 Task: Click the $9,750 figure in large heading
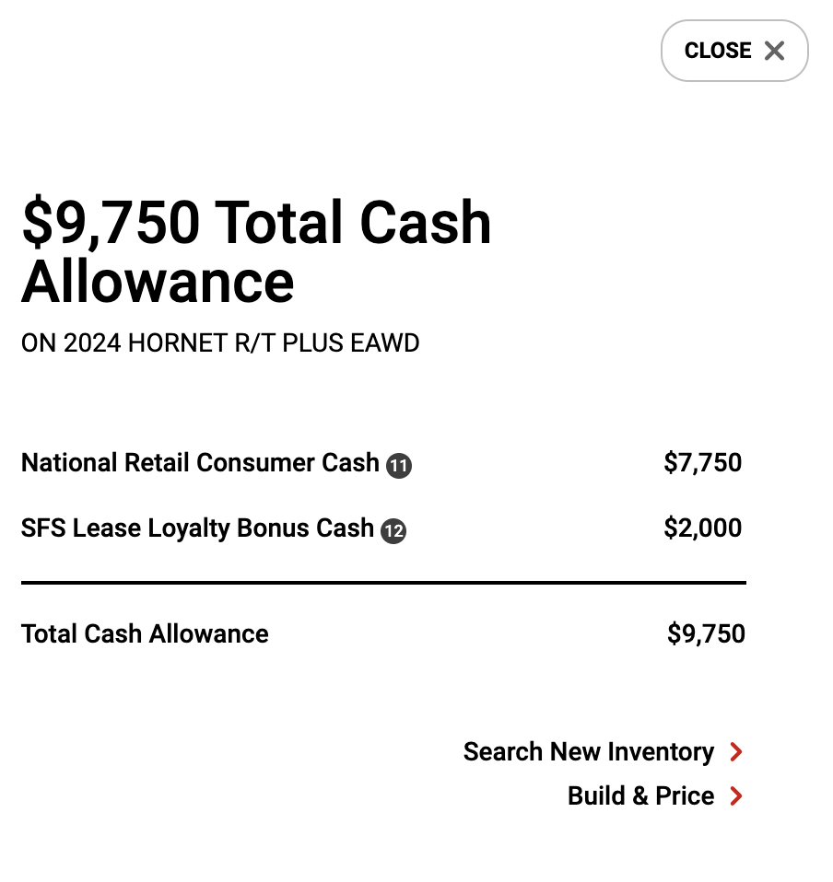(x=111, y=223)
